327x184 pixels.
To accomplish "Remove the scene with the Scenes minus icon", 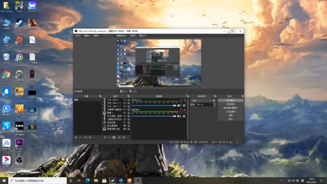I will click(80, 137).
